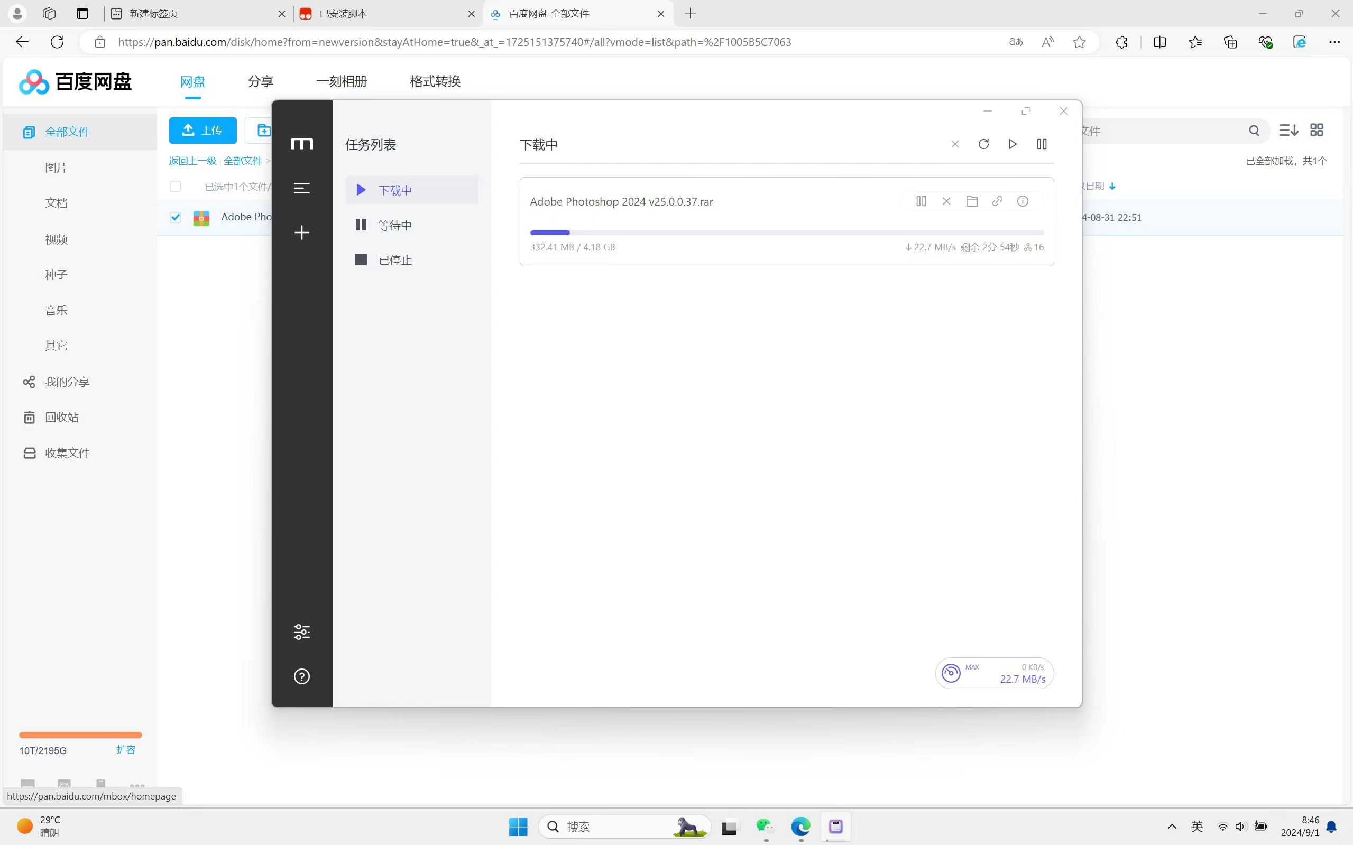Image resolution: width=1353 pixels, height=845 pixels.
Task: Switch to 新建标签页 browser tab
Action: coord(198,13)
